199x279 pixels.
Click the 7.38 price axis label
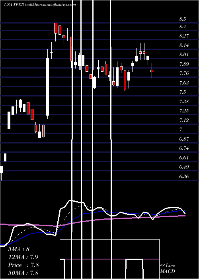184,102
